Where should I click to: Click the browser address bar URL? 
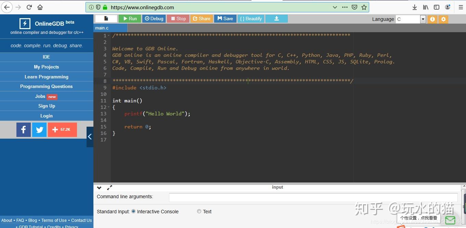[x=142, y=7]
